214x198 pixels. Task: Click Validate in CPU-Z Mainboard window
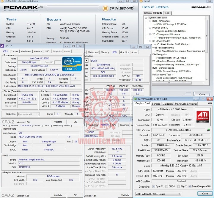click(58, 195)
